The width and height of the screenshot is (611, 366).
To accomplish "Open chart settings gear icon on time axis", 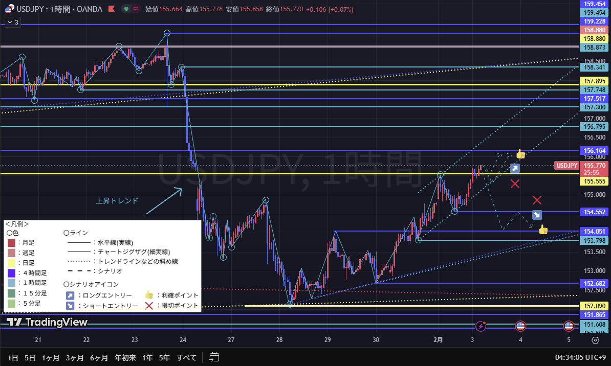I will 595,340.
